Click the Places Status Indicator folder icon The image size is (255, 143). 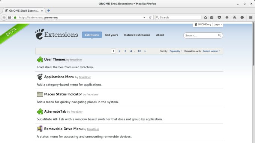(40, 94)
